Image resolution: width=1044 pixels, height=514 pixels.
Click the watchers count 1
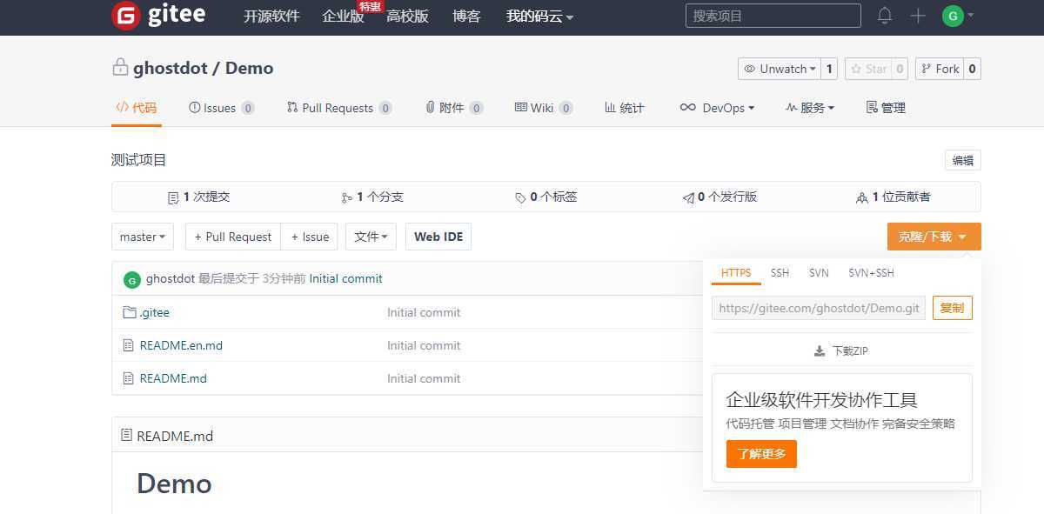[x=829, y=69]
